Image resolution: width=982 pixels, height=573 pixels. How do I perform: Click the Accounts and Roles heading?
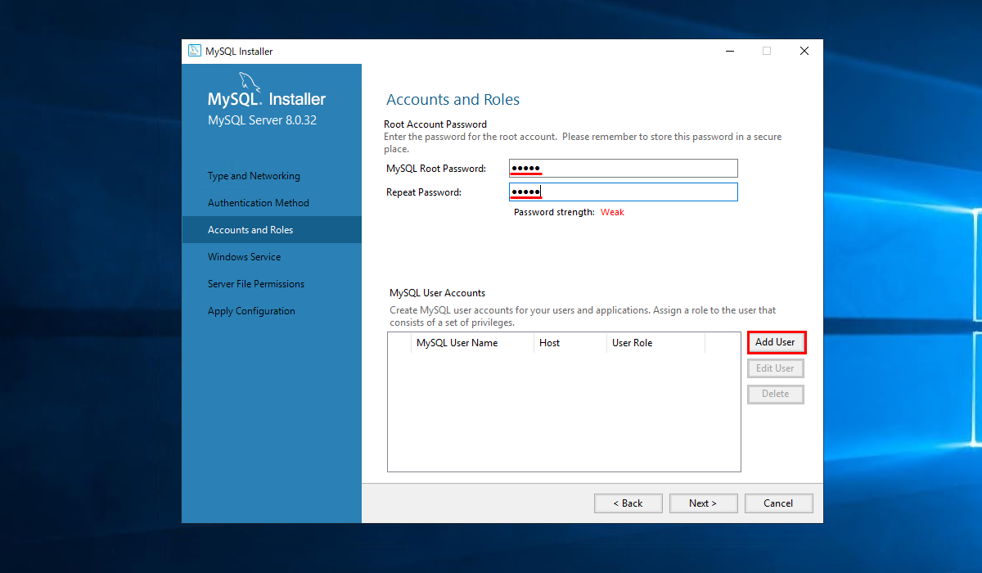tap(453, 100)
